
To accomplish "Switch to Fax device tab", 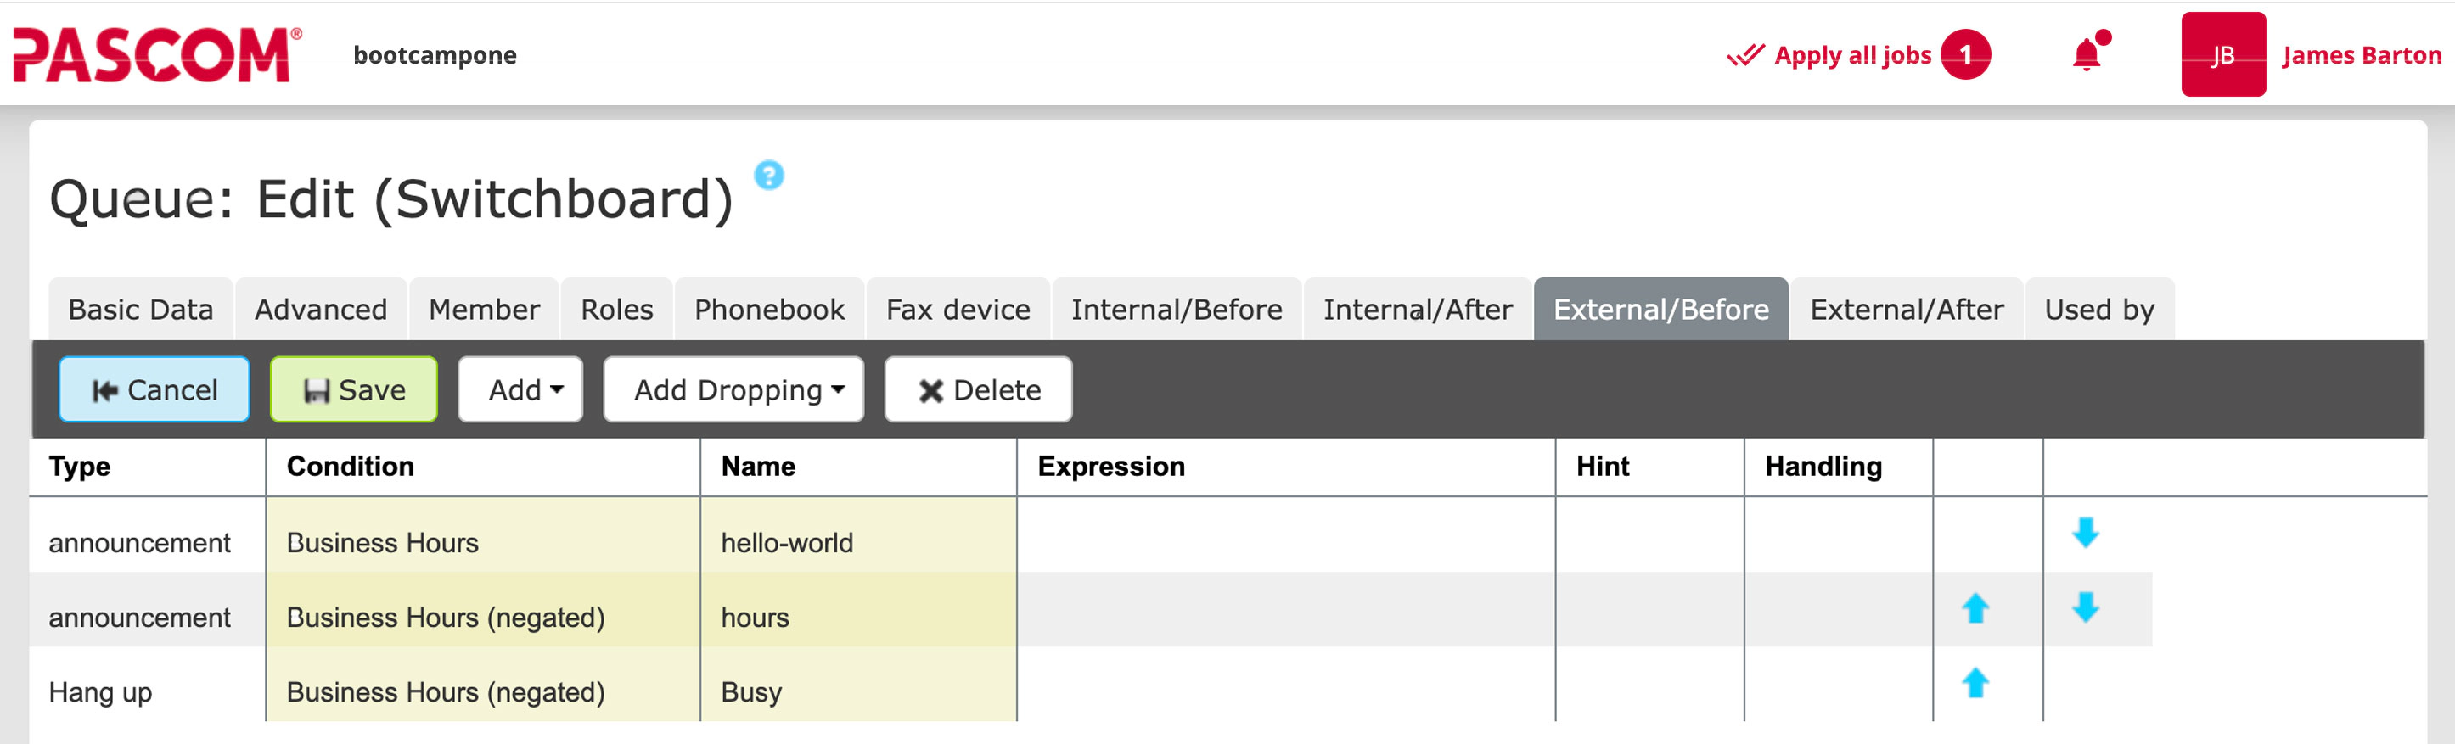I will (x=958, y=310).
